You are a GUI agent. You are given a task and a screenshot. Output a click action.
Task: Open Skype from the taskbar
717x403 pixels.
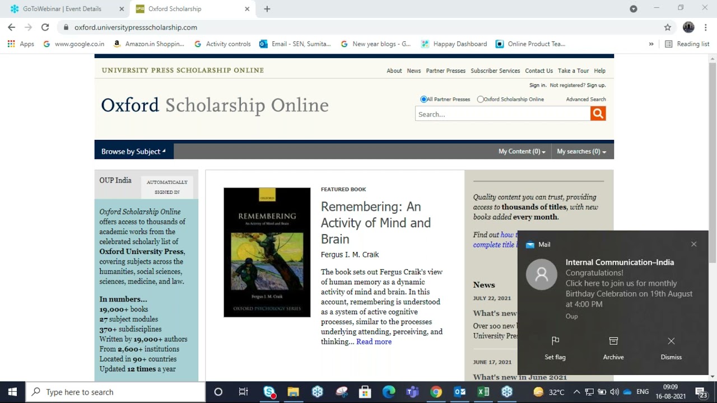click(269, 392)
